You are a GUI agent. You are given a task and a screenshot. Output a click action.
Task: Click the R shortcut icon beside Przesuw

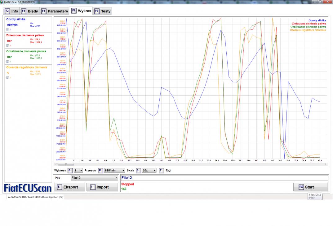(x=100, y=170)
